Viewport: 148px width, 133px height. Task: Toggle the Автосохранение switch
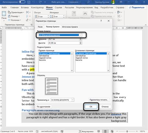[22, 2]
